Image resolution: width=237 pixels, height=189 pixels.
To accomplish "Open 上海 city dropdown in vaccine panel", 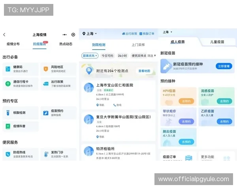I will point(167,32).
